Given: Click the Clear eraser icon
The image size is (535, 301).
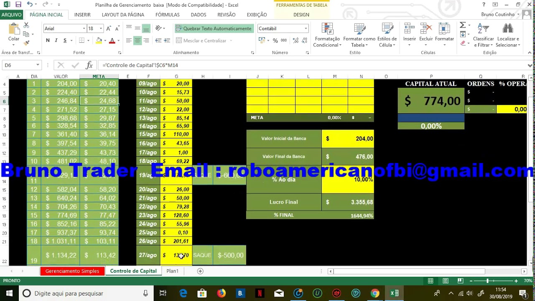Looking at the screenshot, I should (463, 43).
